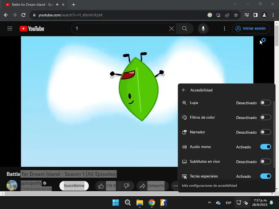The height and width of the screenshot is (209, 279).
Task: Go to YouTube home via logo
Action: tap(32, 29)
